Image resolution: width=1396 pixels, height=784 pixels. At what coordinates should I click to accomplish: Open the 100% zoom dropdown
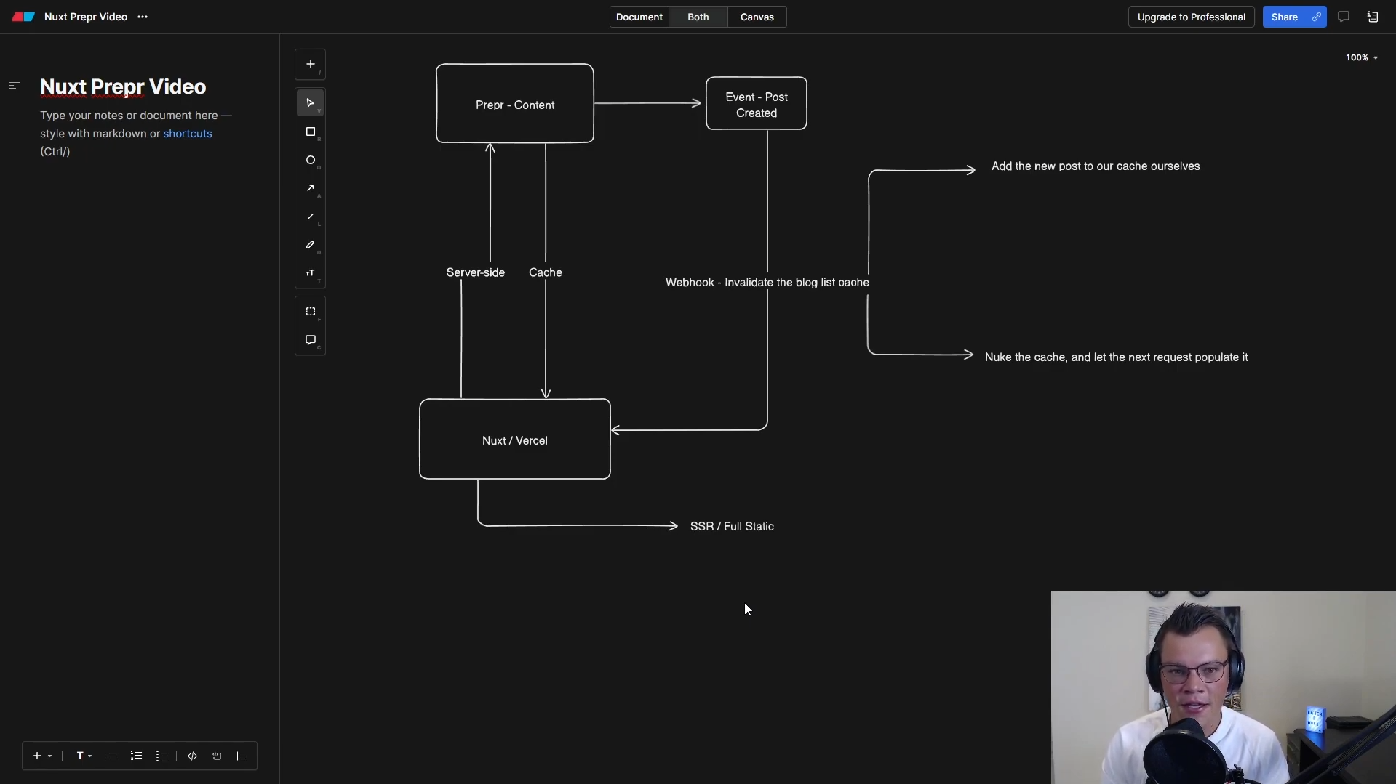pos(1361,57)
